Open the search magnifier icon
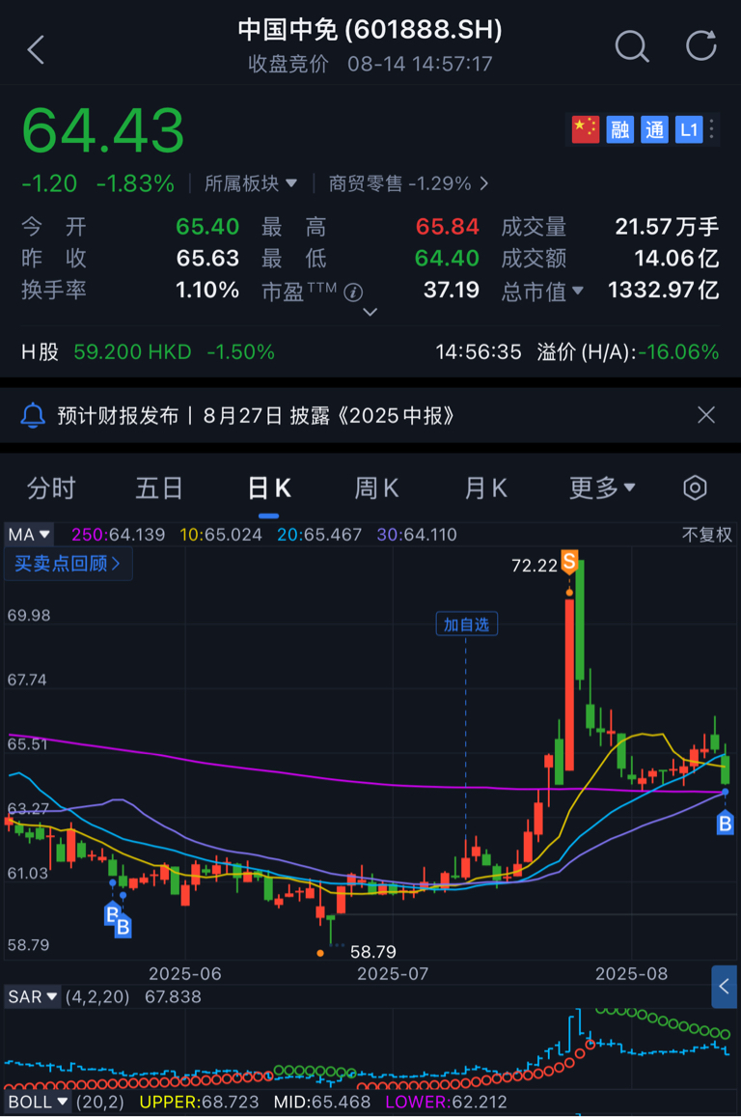 pos(631,47)
